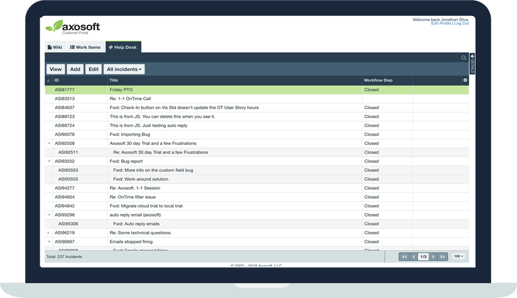The image size is (517, 298).
Task: Expand the ASI96219 incident thread
Action: (49, 233)
